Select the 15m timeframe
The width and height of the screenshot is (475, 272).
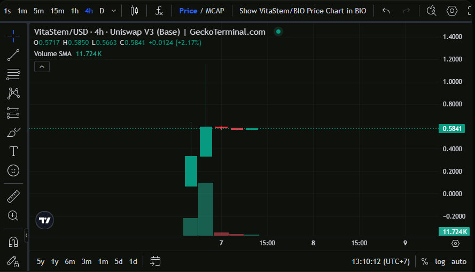(x=57, y=11)
